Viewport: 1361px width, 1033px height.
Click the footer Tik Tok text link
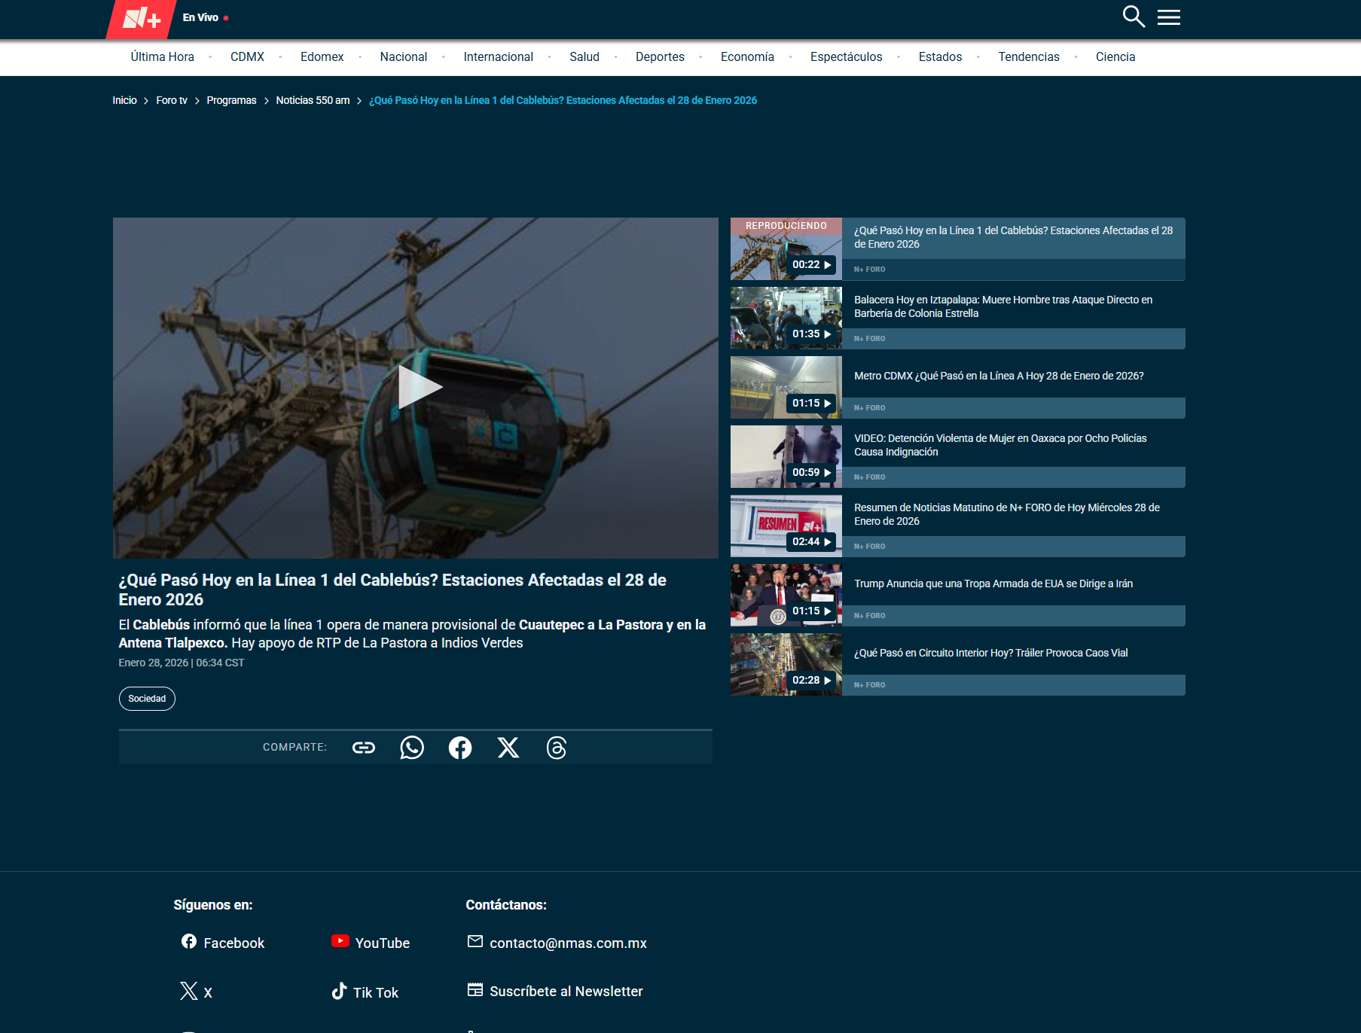pos(376,993)
